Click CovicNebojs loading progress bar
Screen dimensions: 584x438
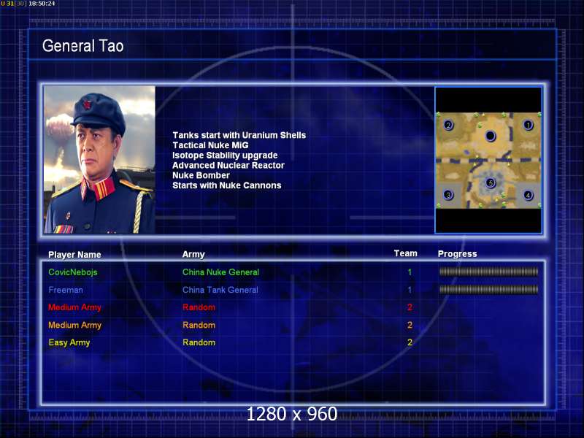tap(488, 272)
